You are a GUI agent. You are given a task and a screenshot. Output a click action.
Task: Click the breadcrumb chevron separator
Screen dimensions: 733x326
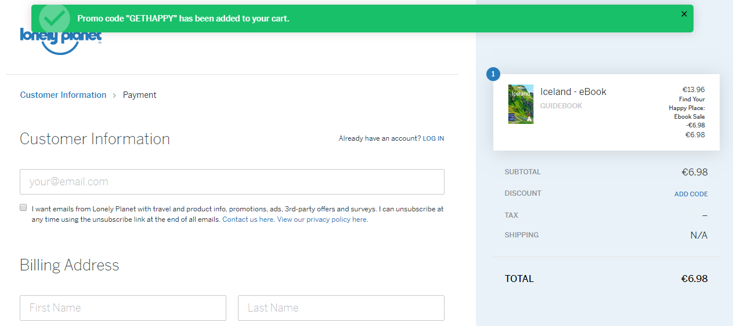(x=114, y=95)
